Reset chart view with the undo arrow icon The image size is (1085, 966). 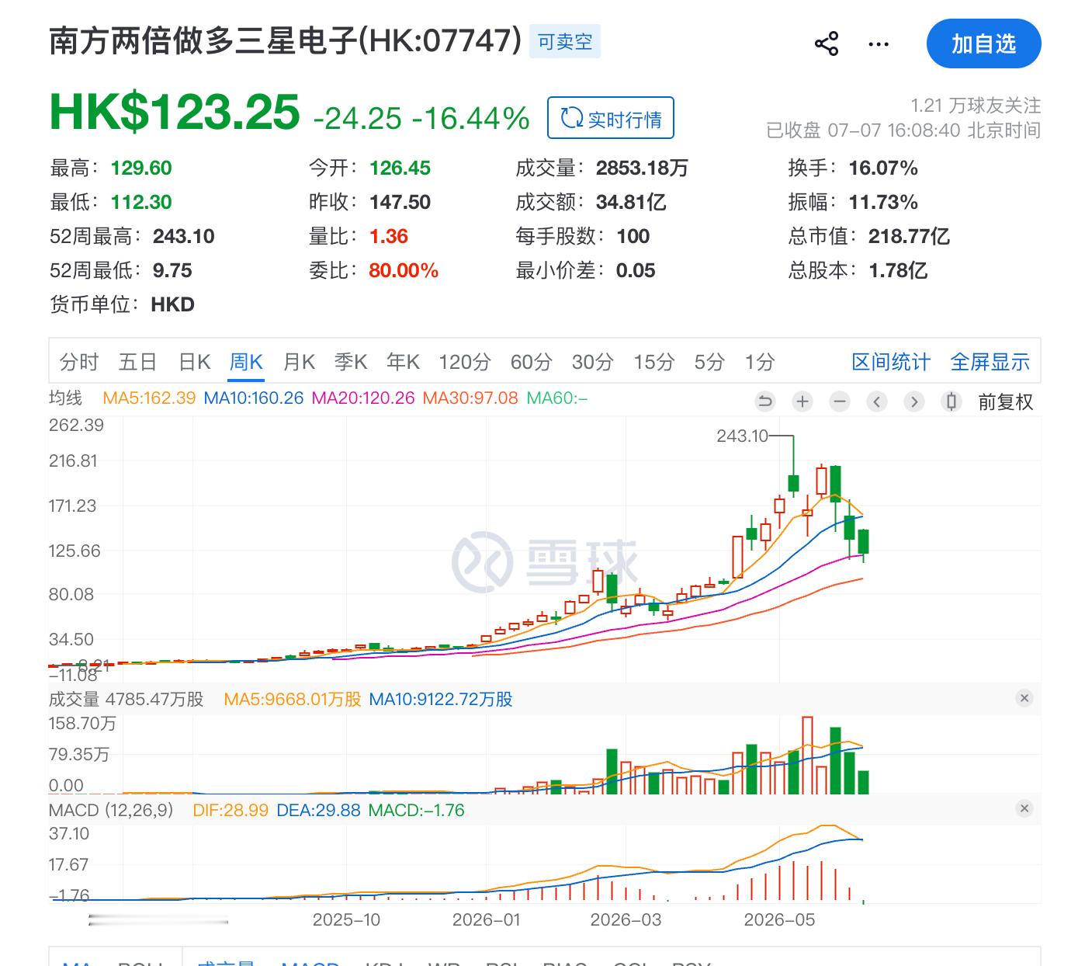765,401
